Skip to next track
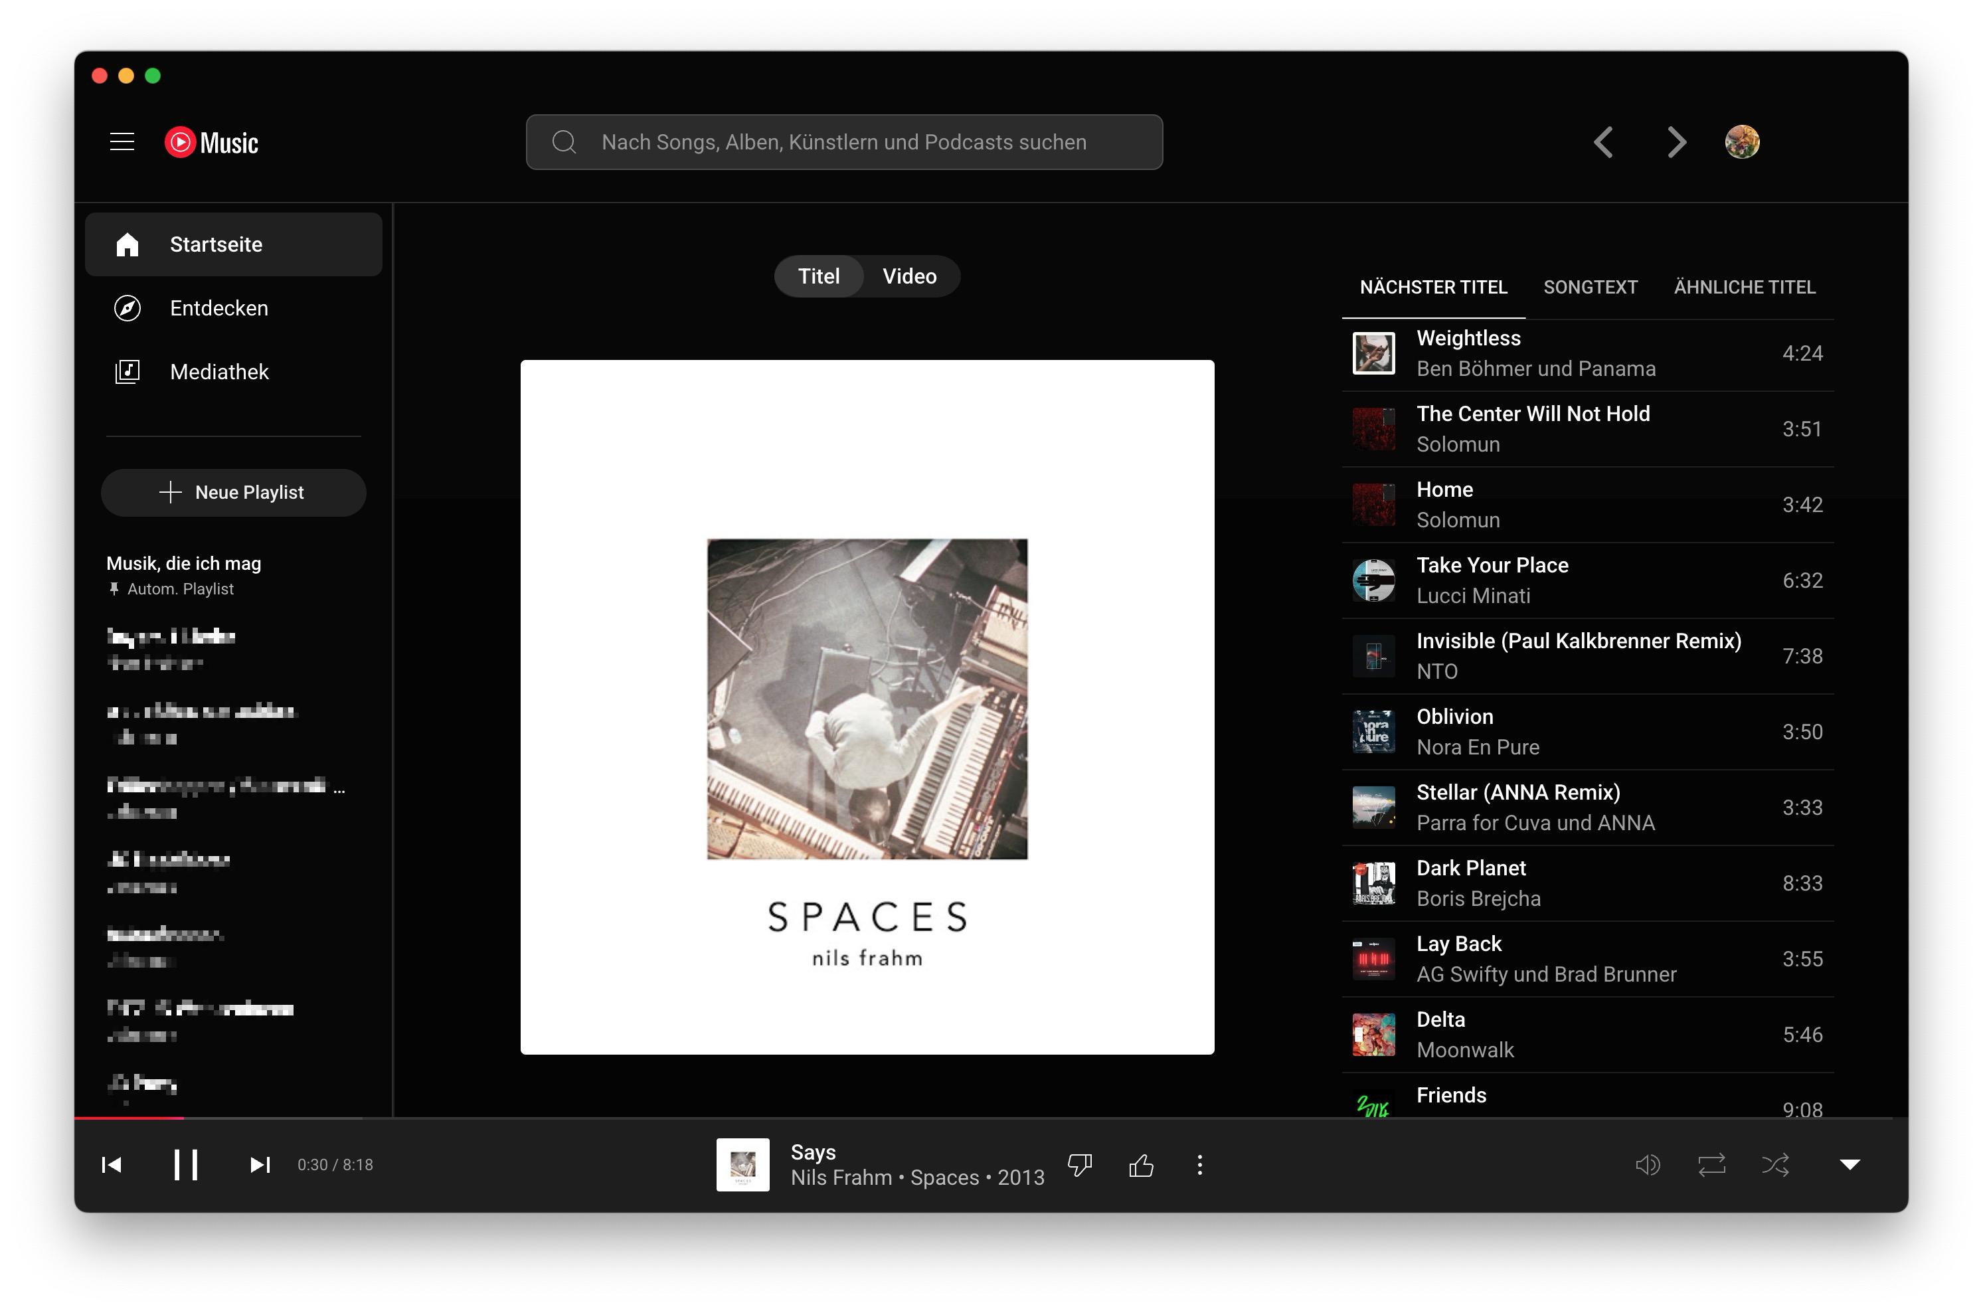 (x=260, y=1165)
